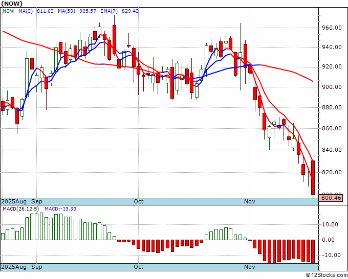Viewport: 348px width, 279px height.
Task: Click the MA(3) legend label
Action: (26, 11)
